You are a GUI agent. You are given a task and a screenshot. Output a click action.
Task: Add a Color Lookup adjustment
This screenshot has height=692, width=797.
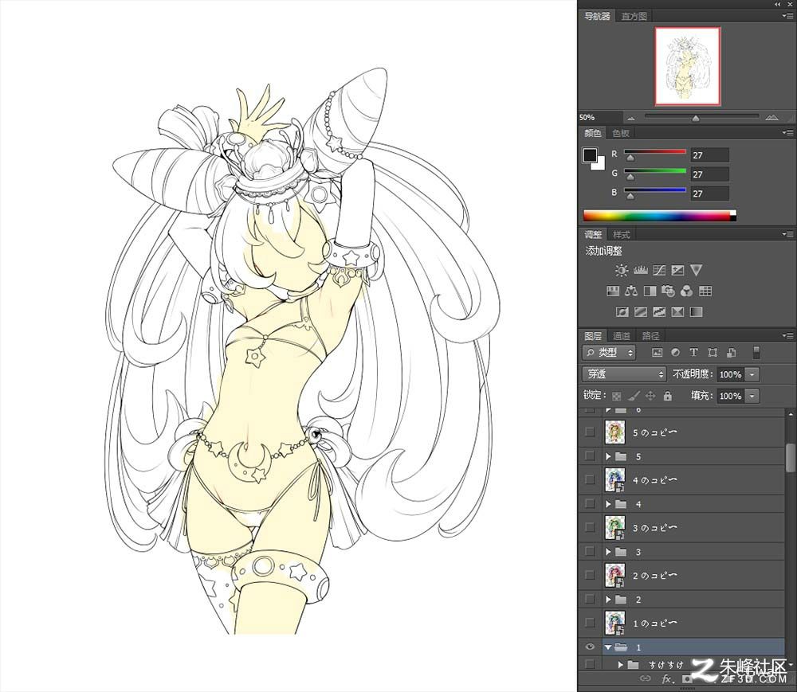[x=705, y=291]
